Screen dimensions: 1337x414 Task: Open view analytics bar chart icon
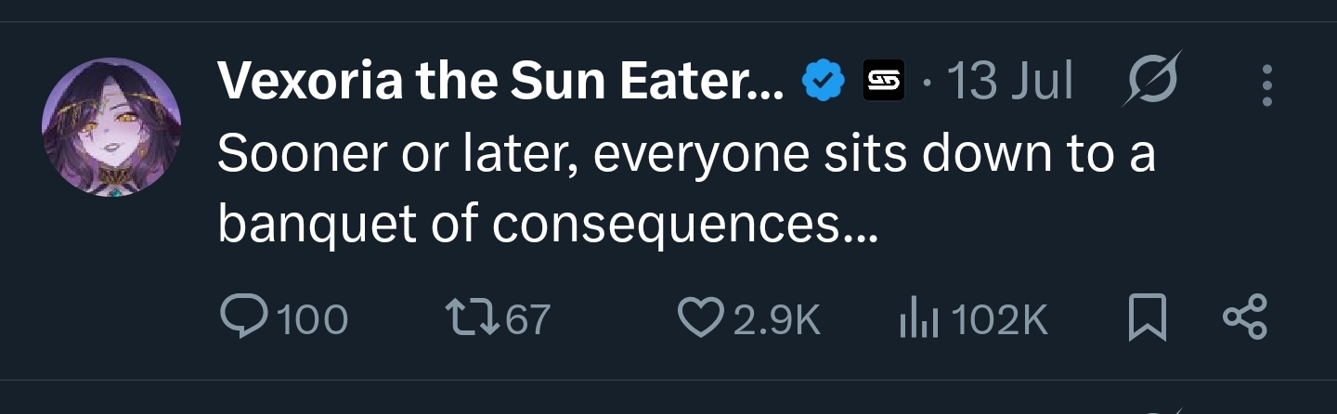(x=919, y=319)
